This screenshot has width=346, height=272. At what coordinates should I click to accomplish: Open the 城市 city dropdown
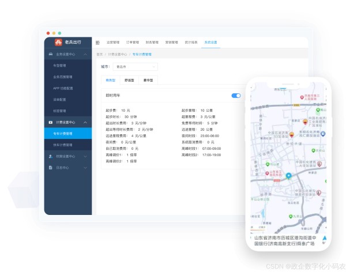coord(136,67)
